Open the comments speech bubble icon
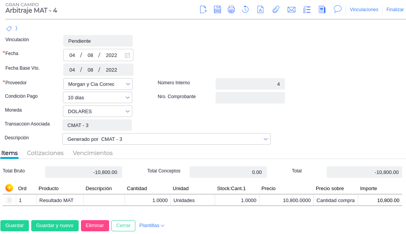 [x=338, y=9]
